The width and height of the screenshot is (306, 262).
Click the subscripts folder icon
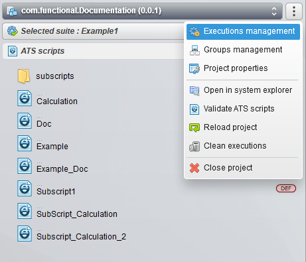click(24, 76)
